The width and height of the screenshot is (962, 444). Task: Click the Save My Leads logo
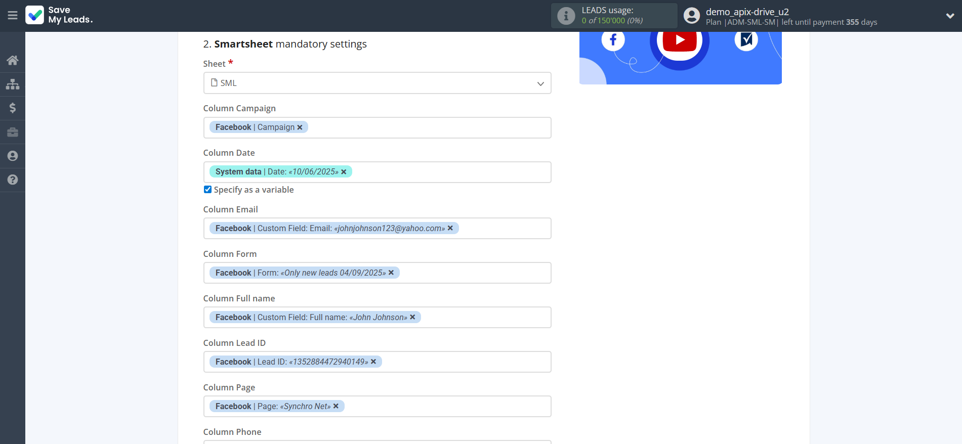(59, 15)
